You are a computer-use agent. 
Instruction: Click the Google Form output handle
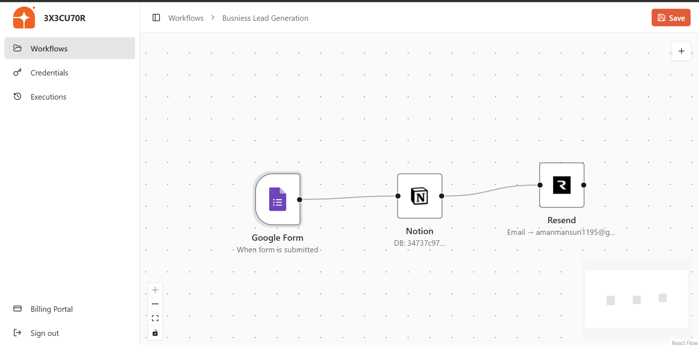click(x=299, y=199)
